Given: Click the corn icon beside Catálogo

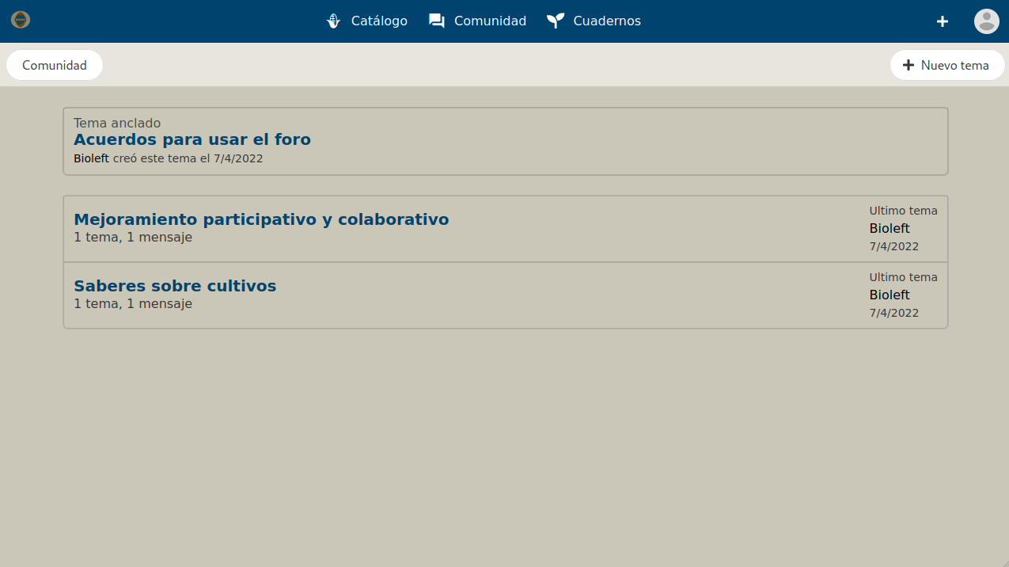Looking at the screenshot, I should point(334,21).
